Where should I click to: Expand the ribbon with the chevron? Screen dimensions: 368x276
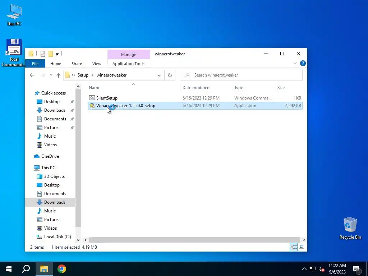point(295,63)
